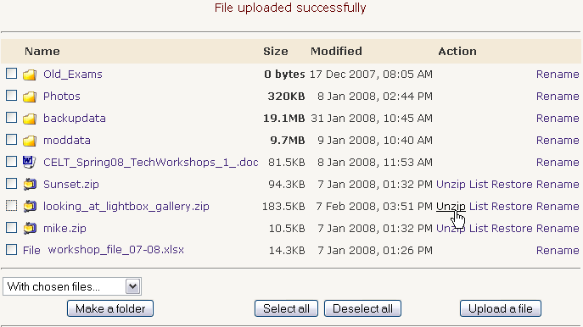Tick checkbox for CELT_Spring08_TechWorkshops_1_.doc

point(12,162)
